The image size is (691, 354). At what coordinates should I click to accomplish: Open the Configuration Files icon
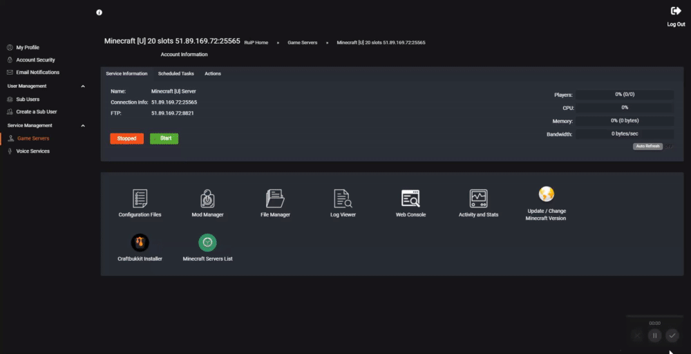coord(140,198)
